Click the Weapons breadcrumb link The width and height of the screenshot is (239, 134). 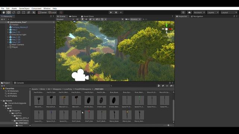(57, 89)
